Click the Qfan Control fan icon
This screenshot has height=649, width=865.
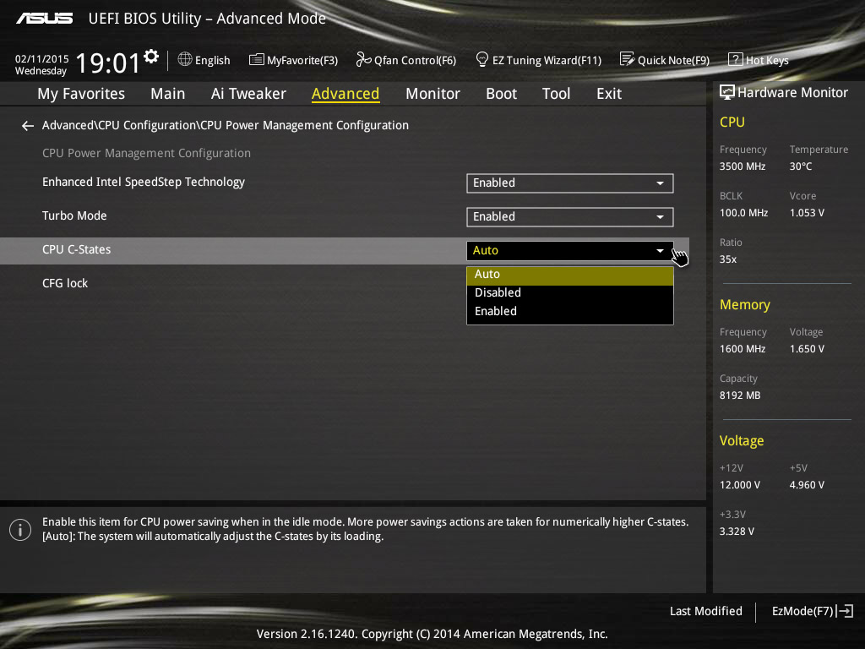[363, 59]
